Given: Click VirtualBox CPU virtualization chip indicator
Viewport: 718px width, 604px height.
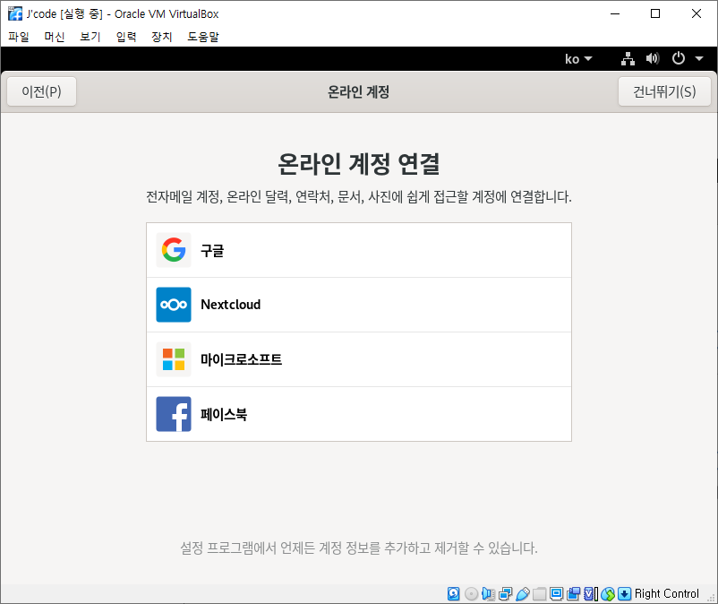Looking at the screenshot, I should tap(591, 594).
